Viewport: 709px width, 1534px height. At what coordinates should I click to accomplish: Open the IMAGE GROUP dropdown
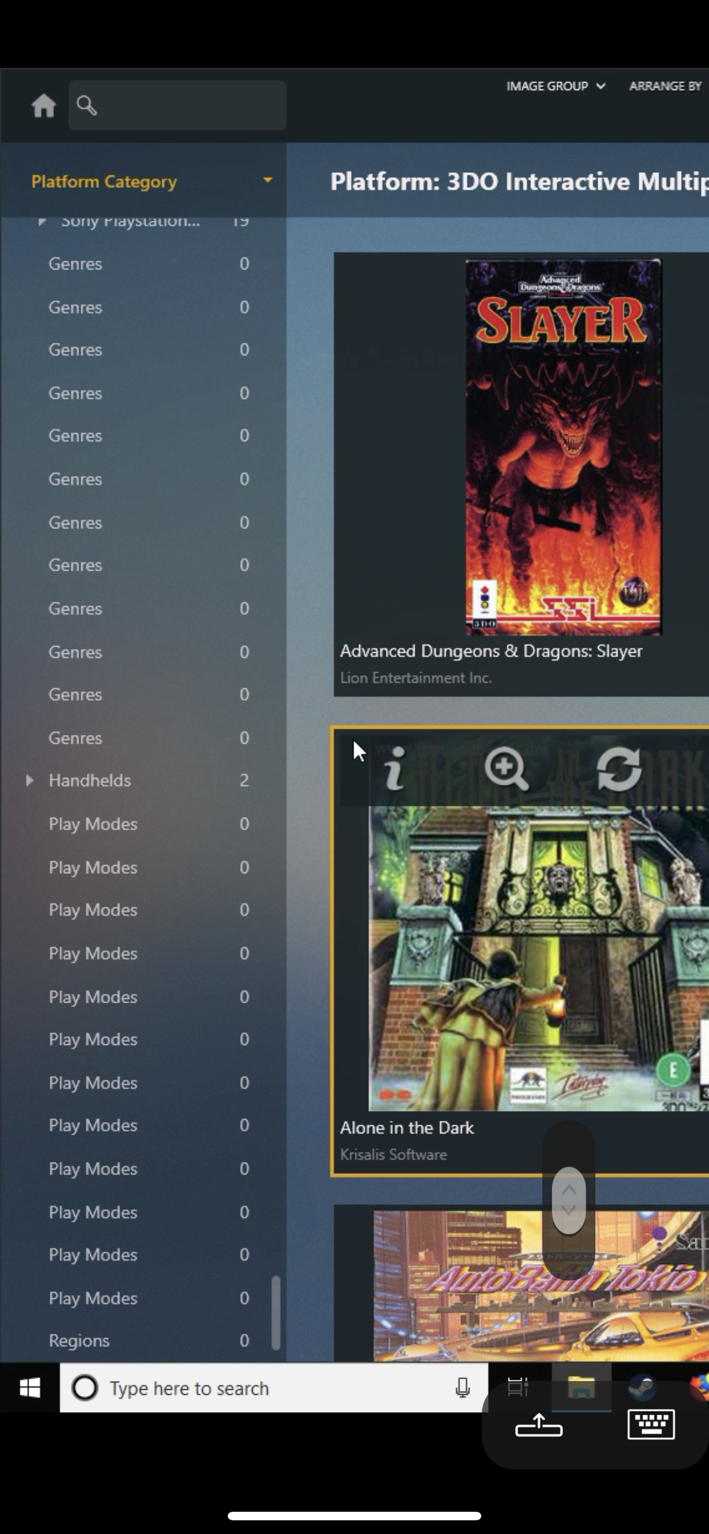tap(555, 86)
